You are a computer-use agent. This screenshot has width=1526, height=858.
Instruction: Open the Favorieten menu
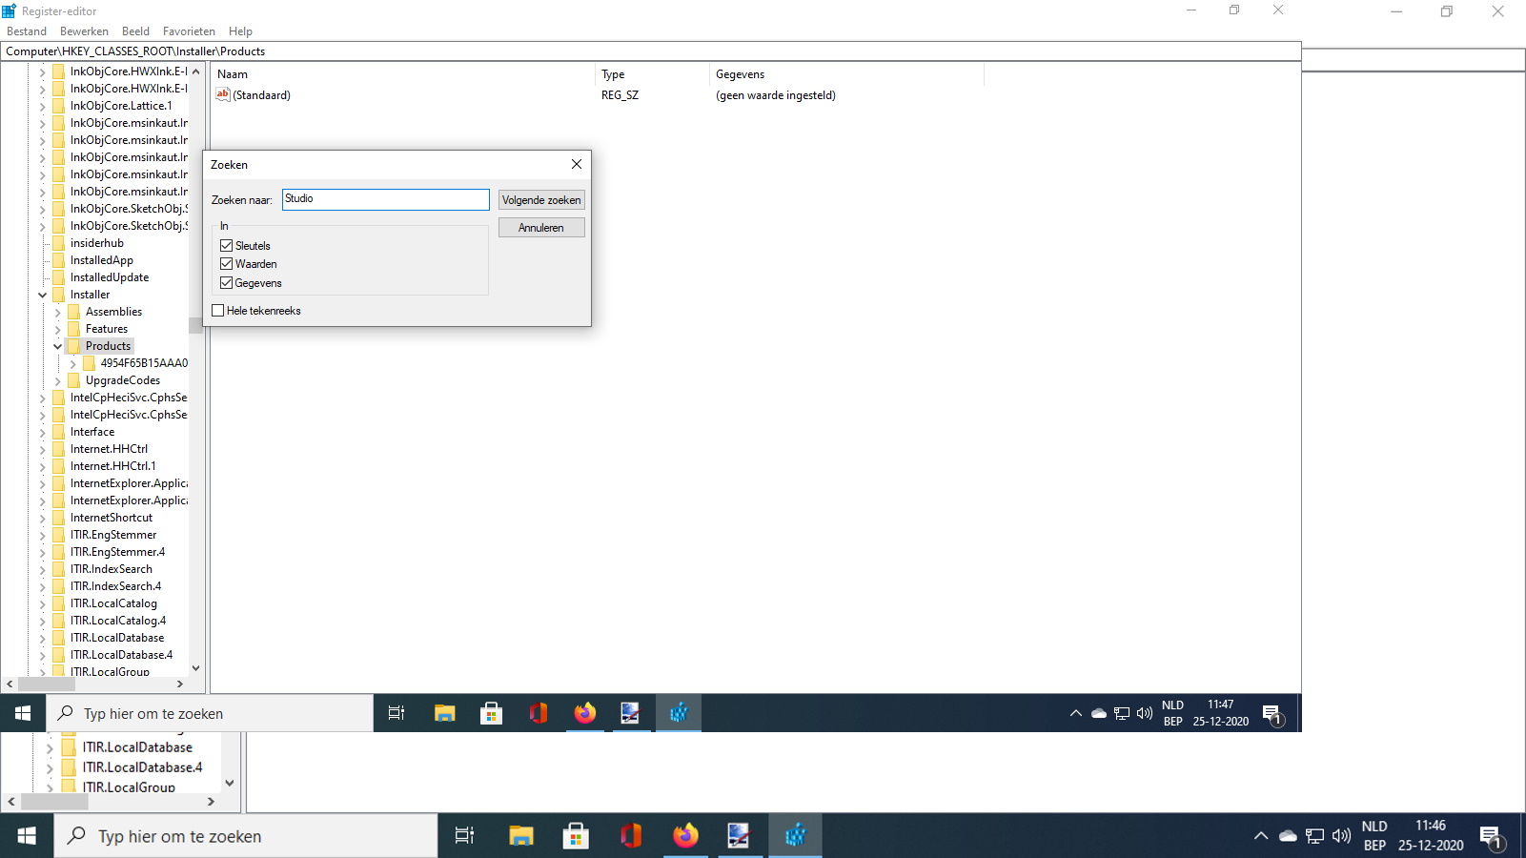189,31
